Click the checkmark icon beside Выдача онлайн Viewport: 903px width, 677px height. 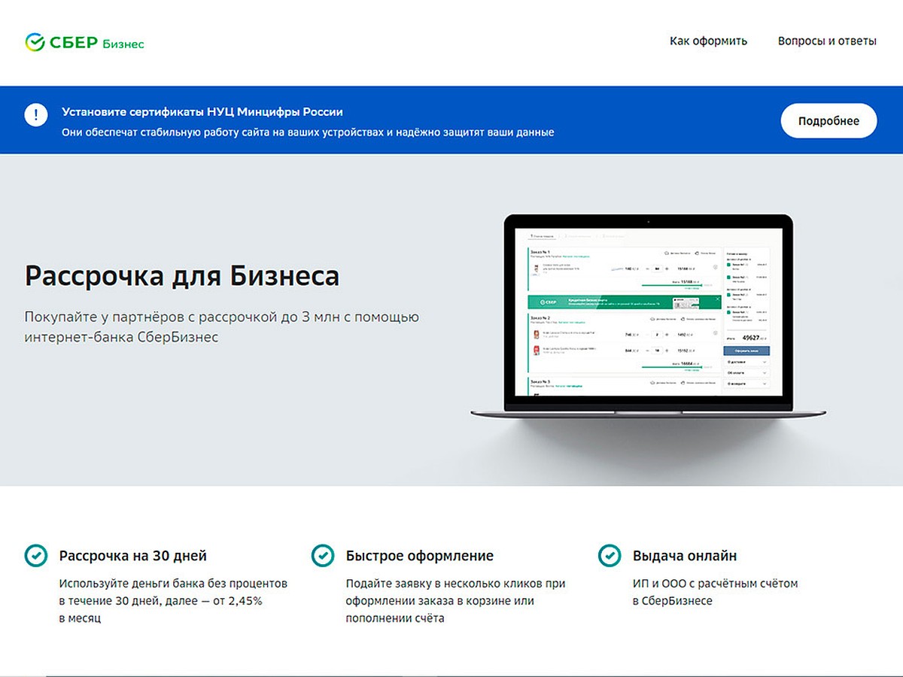(609, 556)
